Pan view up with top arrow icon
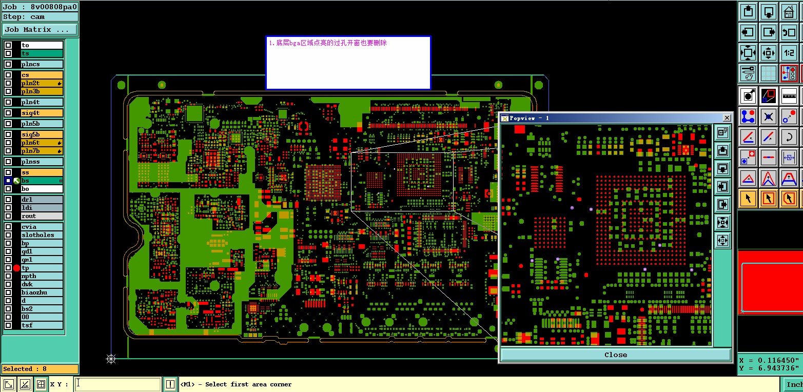Viewport: 803px width, 392px height. 748,12
